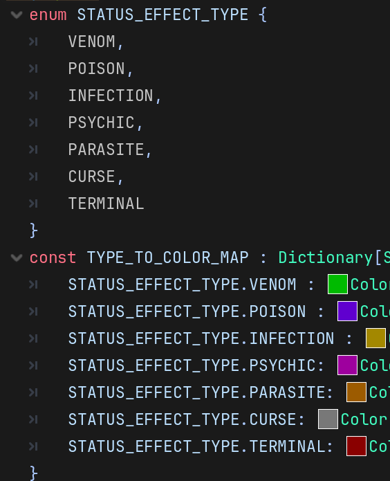
Task: Click the enum keyword
Action: click(x=48, y=15)
